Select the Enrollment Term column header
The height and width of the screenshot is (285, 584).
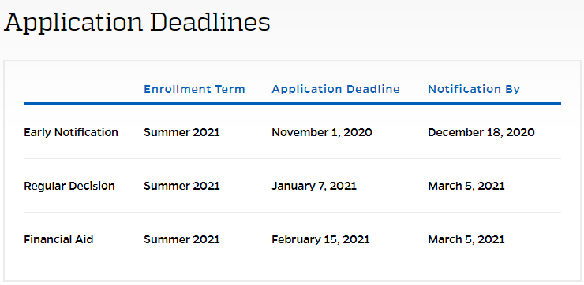(194, 89)
